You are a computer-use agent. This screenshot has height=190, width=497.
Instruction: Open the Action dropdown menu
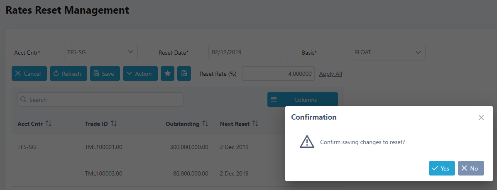[140, 74]
